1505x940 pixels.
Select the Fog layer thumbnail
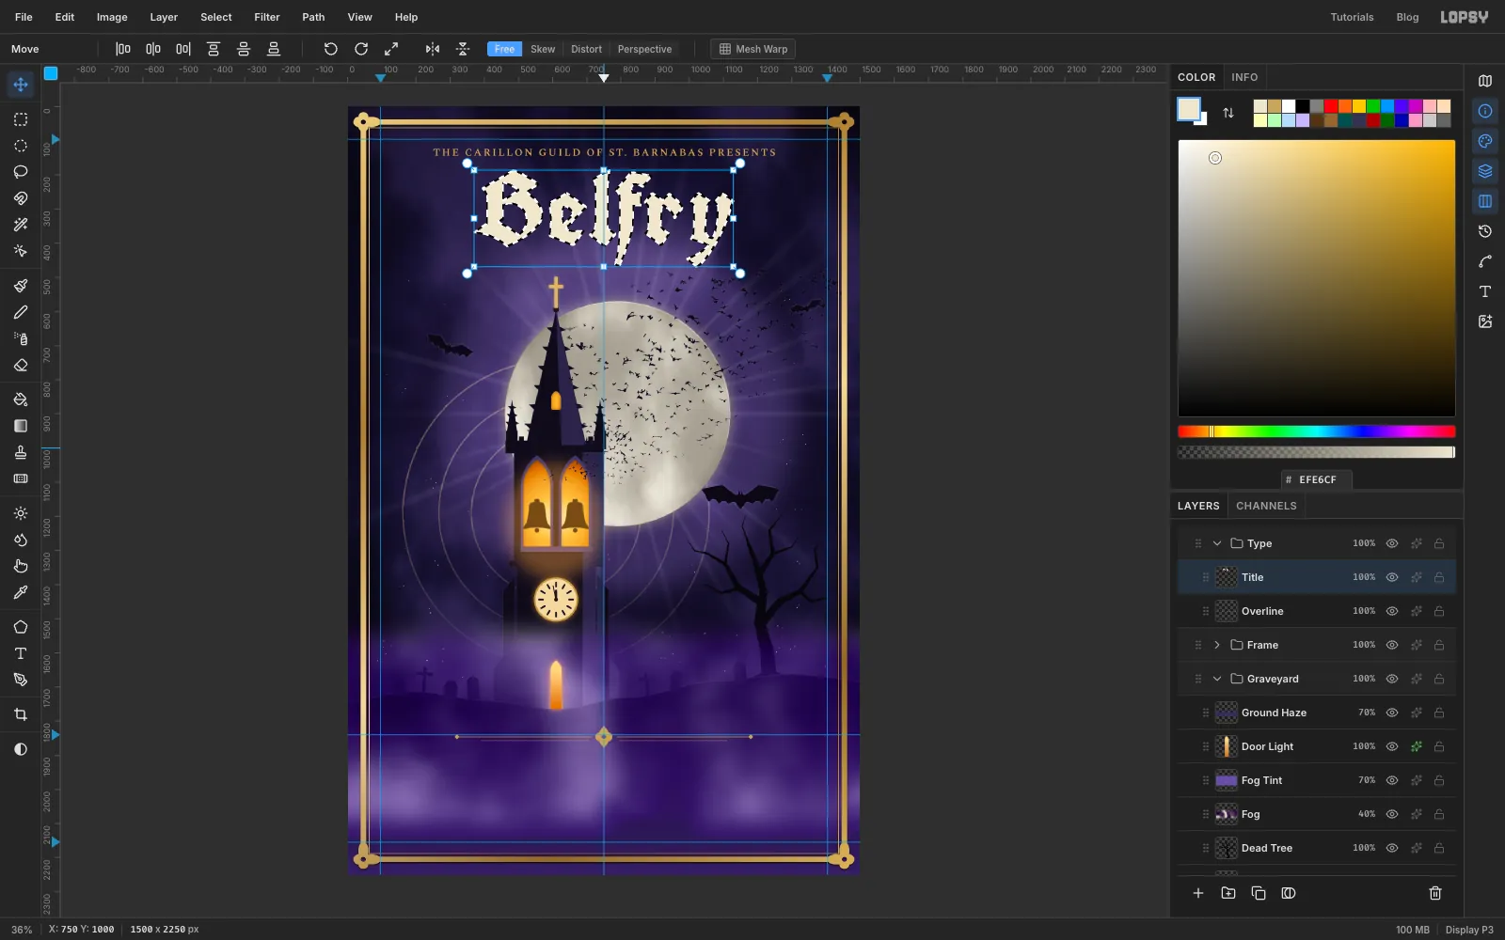[x=1227, y=814]
